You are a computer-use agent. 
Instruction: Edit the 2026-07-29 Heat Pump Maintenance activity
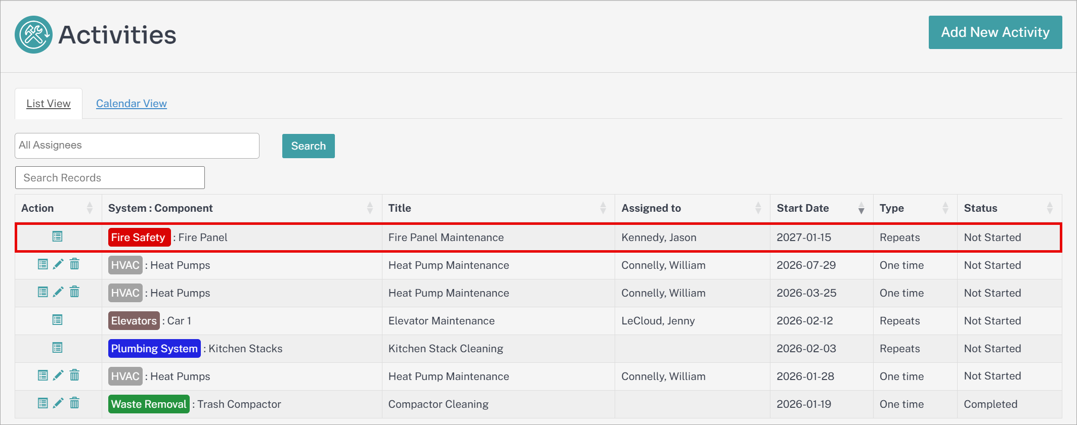pos(59,264)
